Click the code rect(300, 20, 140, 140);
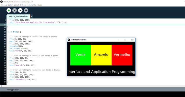The height and width of the screenshot is (97, 185). 22,75
